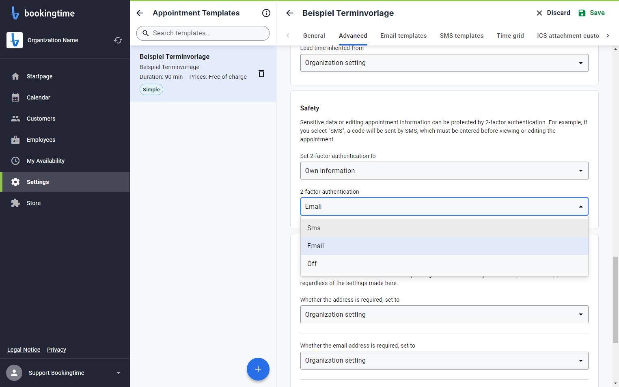The width and height of the screenshot is (619, 387).
Task: Select the Advanced tab
Action: [353, 36]
